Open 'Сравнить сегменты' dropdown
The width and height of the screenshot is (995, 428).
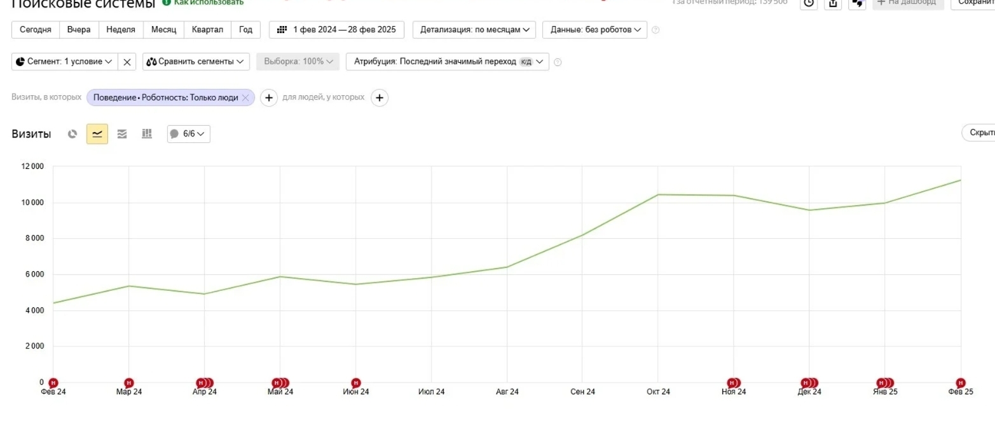click(x=196, y=62)
